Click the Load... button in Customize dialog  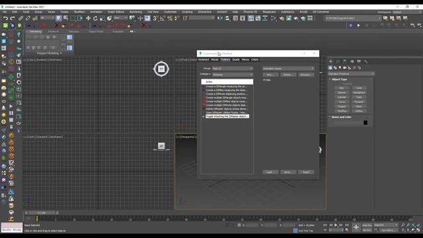tap(270, 172)
